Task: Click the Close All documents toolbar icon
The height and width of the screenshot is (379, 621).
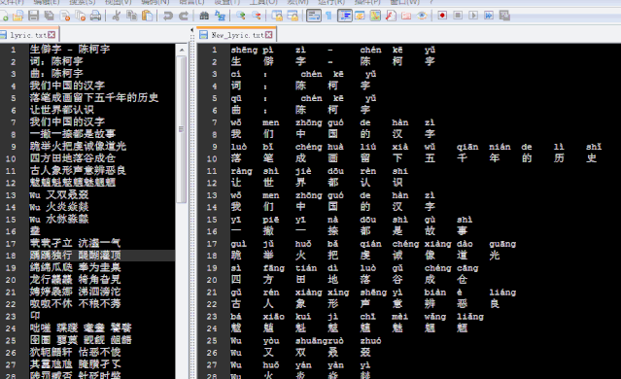Action: 81,16
